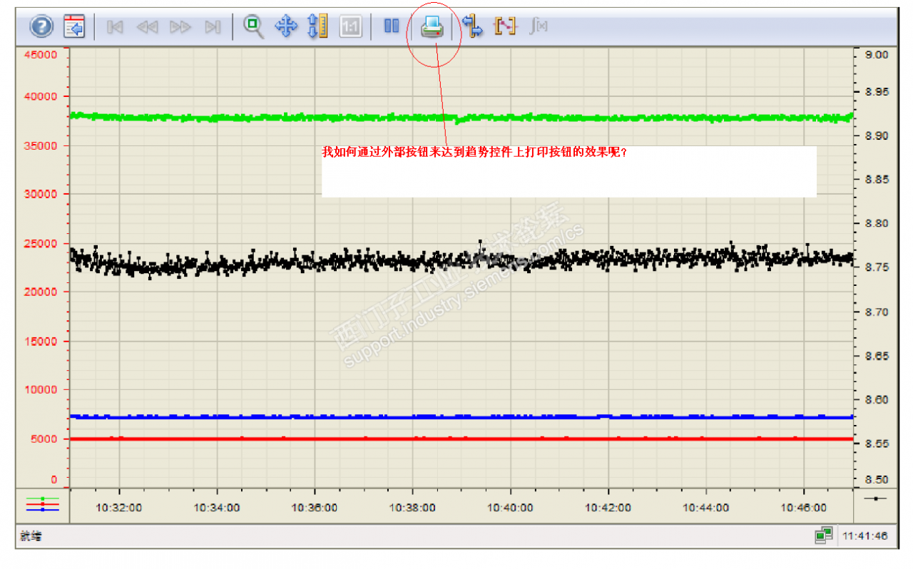Activate the Zoom area magnifier tool
Image resolution: width=913 pixels, height=569 pixels.
[253, 26]
